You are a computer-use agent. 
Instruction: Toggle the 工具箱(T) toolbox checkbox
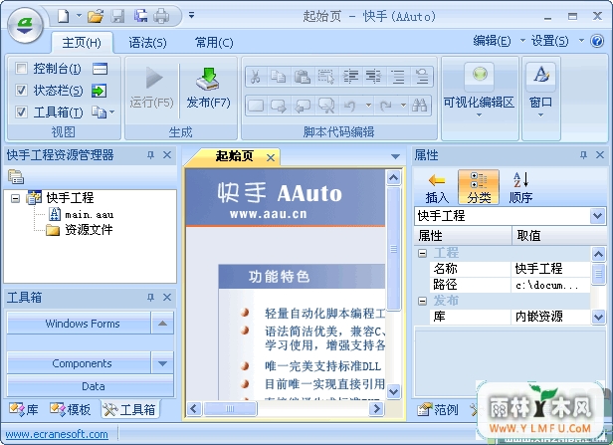click(21, 112)
